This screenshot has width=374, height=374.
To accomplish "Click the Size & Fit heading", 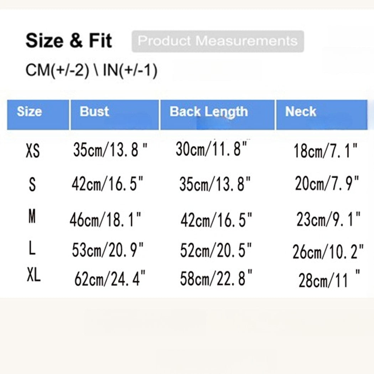I will tap(69, 41).
